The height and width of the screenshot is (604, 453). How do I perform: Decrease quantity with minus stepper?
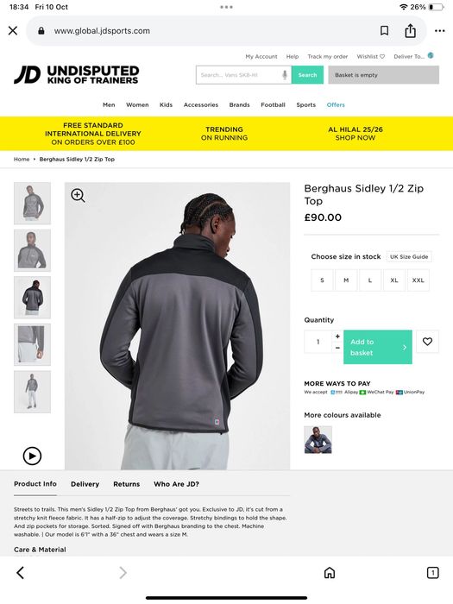(337, 348)
